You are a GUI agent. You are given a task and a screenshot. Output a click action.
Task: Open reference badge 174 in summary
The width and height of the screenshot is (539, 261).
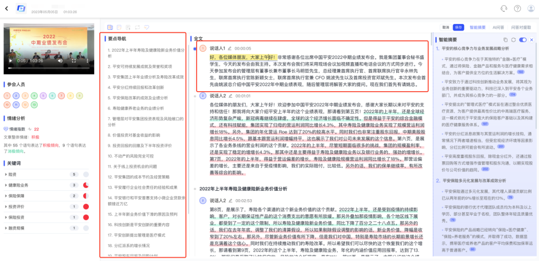[x=513, y=95]
